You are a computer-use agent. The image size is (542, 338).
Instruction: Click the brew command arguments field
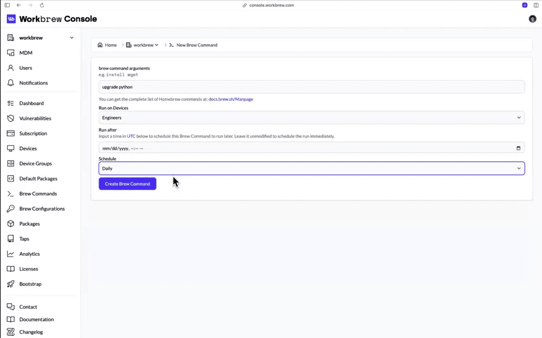(x=311, y=87)
